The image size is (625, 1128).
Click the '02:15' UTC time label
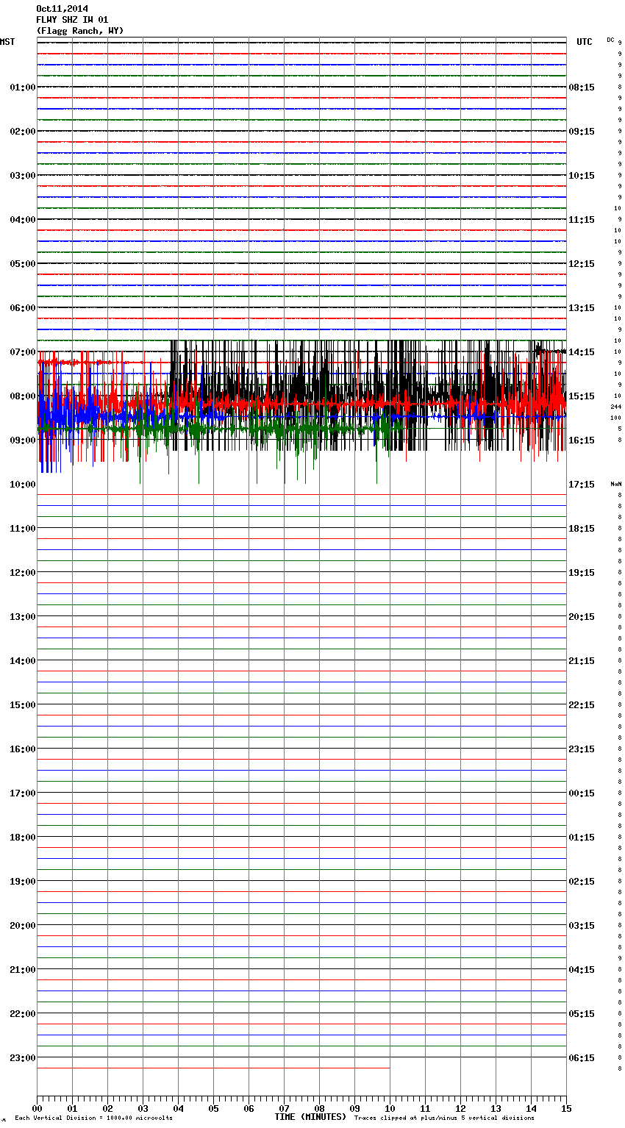pyautogui.click(x=582, y=882)
